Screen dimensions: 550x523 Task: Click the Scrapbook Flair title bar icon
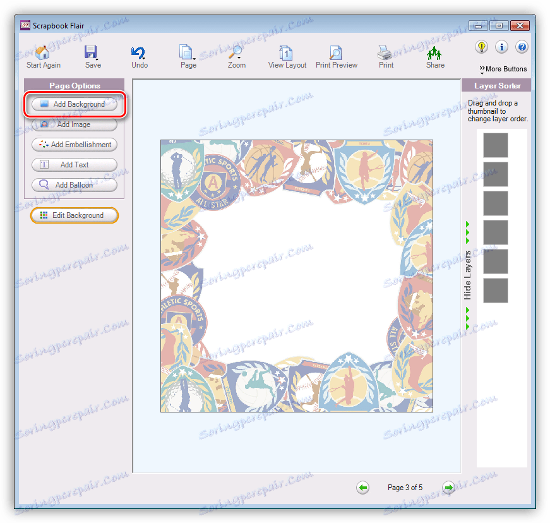[x=25, y=25]
